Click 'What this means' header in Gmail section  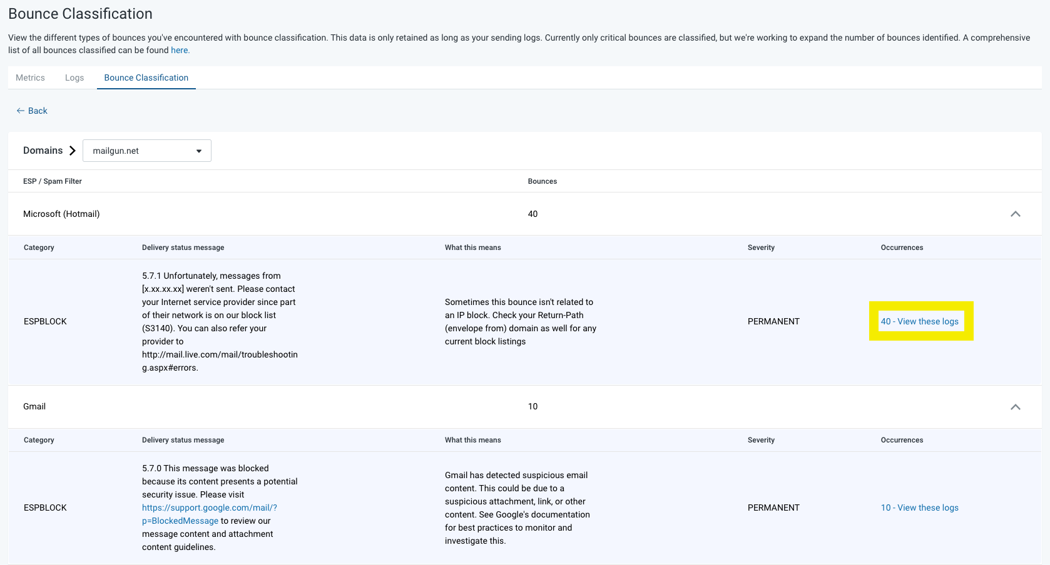473,440
